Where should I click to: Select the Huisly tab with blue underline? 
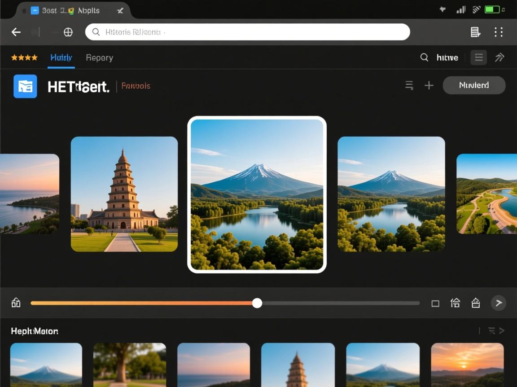coord(61,57)
